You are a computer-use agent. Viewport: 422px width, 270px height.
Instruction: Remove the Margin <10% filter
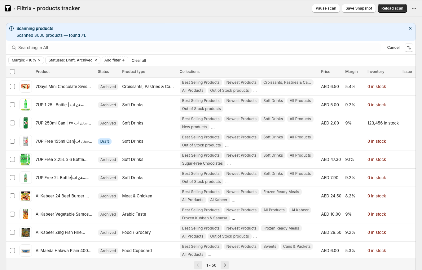pos(39,60)
